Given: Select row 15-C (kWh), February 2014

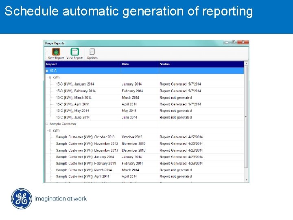Looking at the screenshot, I should pos(144,91).
